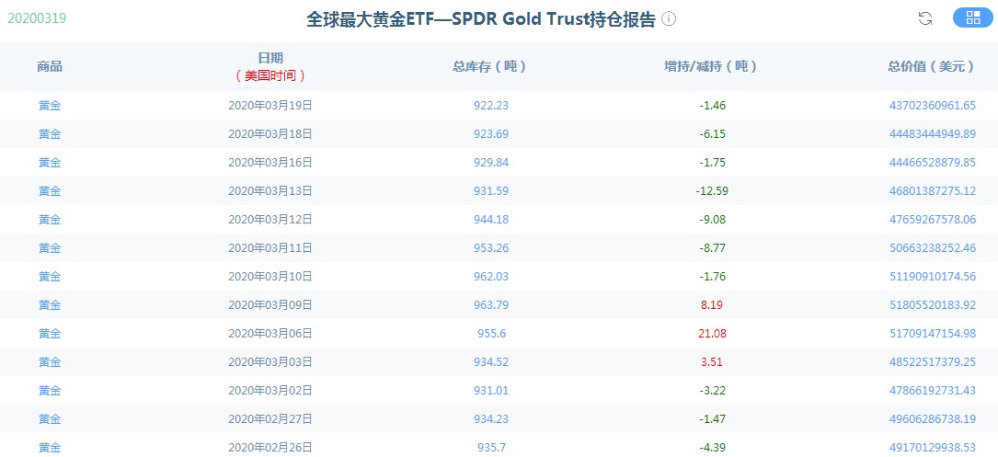Screen dimensions: 998x457
Task: Select date cell 2020年03月11日
Action: [x=270, y=248]
